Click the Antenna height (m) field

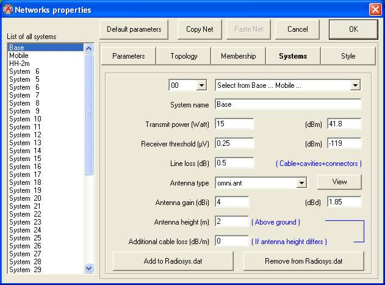(232, 222)
